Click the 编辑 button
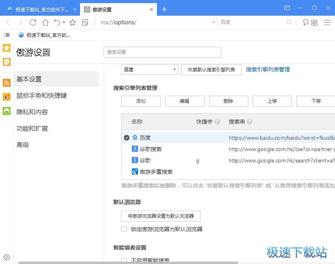Screen dimensions: 335x264 (x=185, y=101)
